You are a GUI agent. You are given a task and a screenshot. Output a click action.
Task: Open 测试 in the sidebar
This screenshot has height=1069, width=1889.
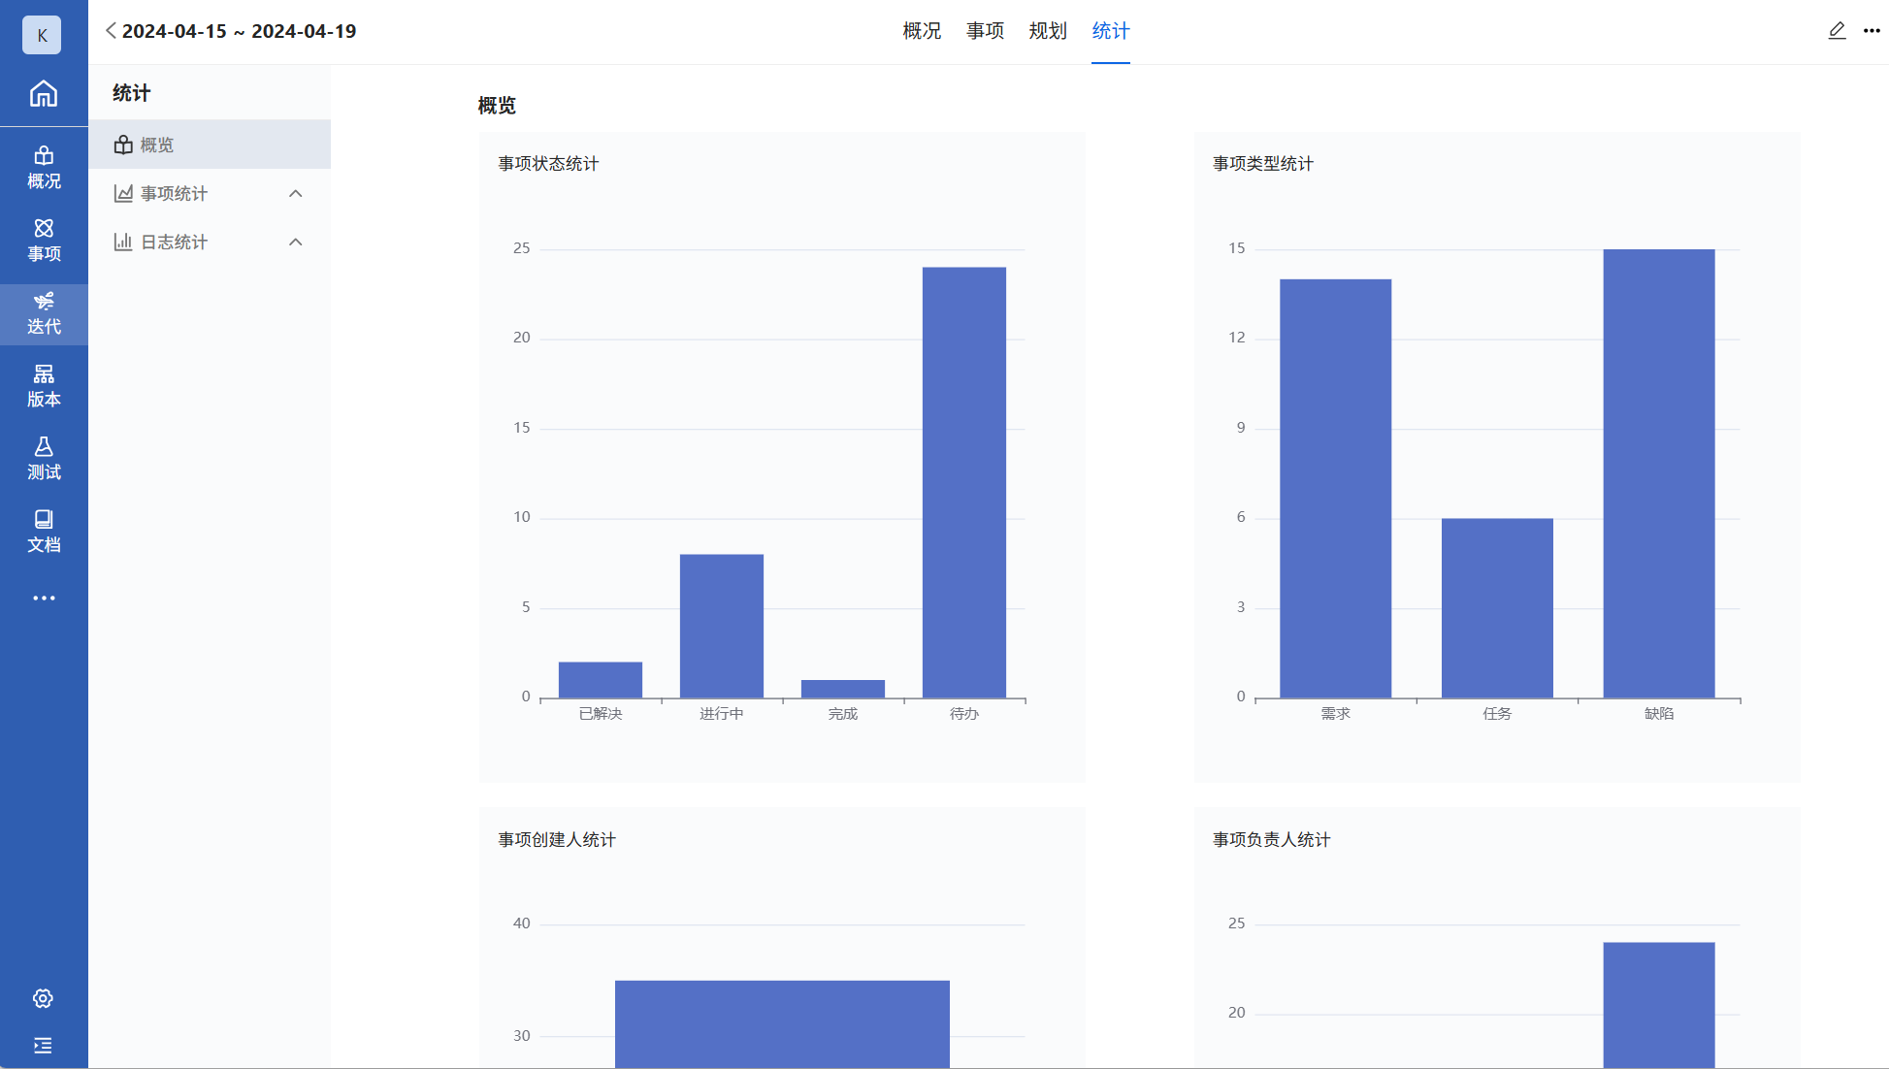[44, 459]
